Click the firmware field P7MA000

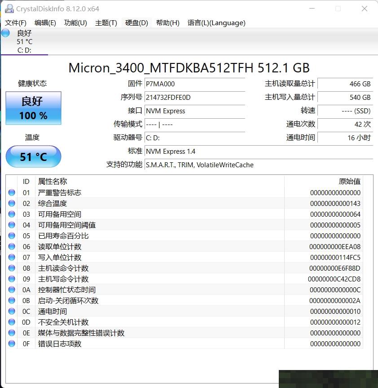click(195, 84)
